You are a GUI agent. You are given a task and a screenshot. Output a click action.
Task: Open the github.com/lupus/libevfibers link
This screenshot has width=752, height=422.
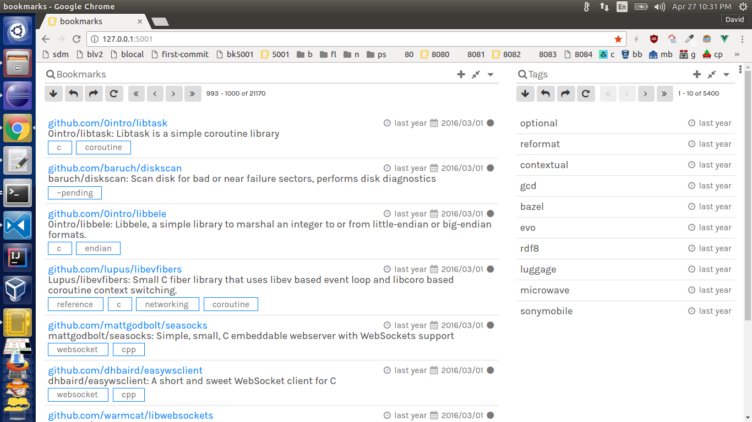pos(115,269)
